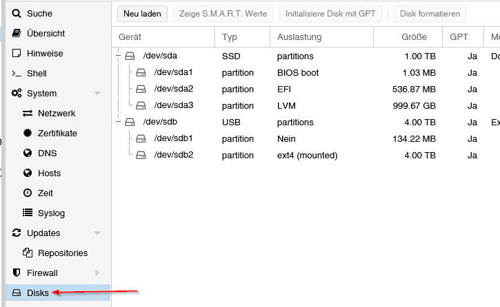Sort by the Größe column header

click(412, 37)
